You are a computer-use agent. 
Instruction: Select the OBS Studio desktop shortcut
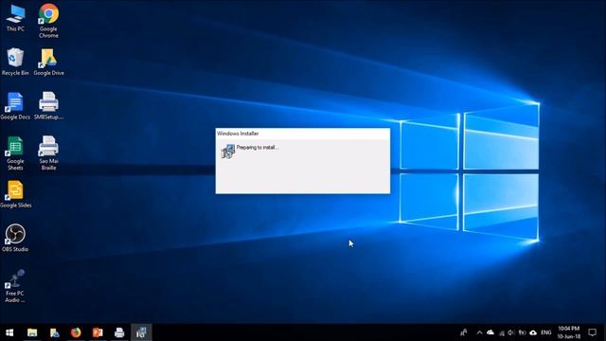tap(15, 238)
